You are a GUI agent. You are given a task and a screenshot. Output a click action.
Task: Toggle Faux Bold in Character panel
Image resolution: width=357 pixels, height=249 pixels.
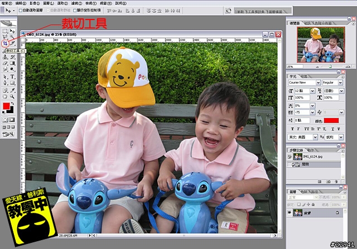coord(292,129)
